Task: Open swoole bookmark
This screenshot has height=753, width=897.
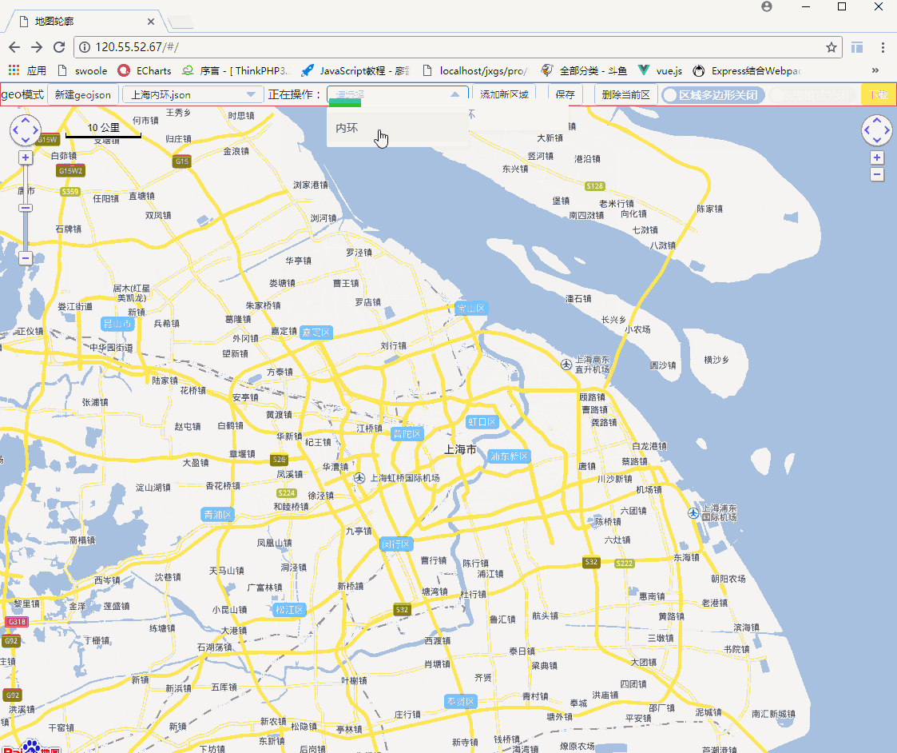Action: click(83, 70)
